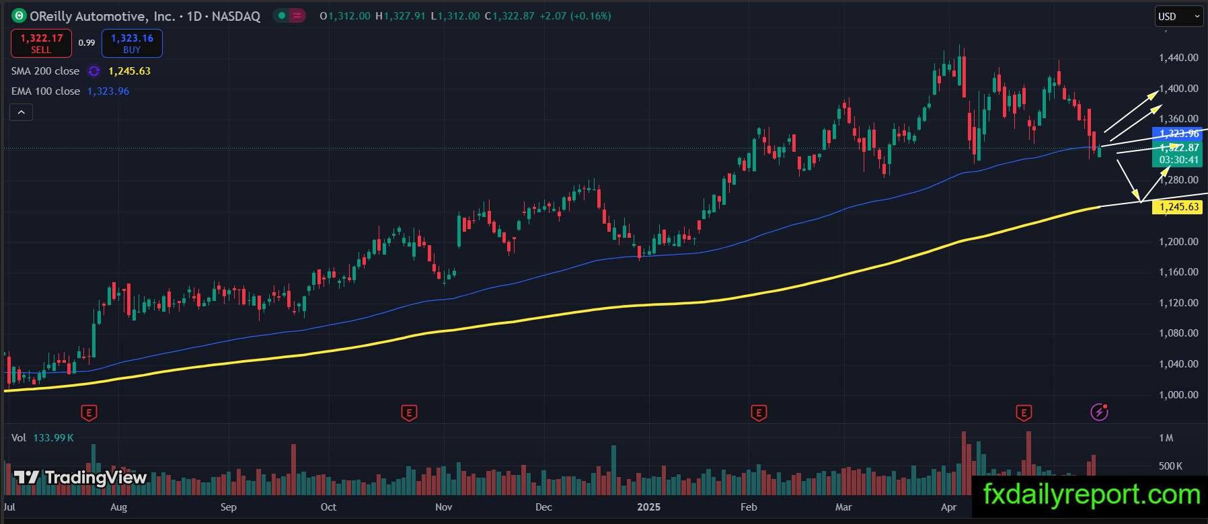Click the 1,400.00 price axis label
The height and width of the screenshot is (524, 1208).
coord(1178,89)
